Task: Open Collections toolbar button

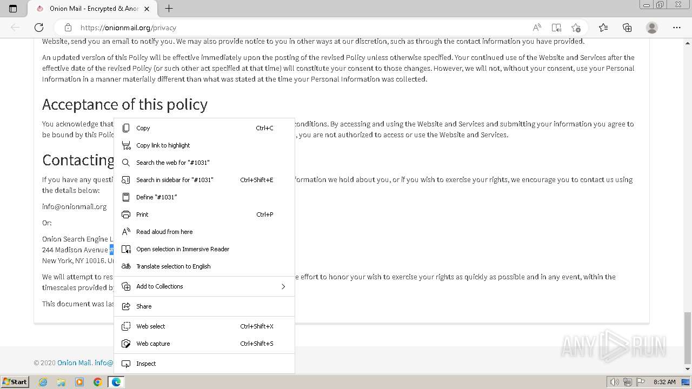Action: (x=627, y=28)
